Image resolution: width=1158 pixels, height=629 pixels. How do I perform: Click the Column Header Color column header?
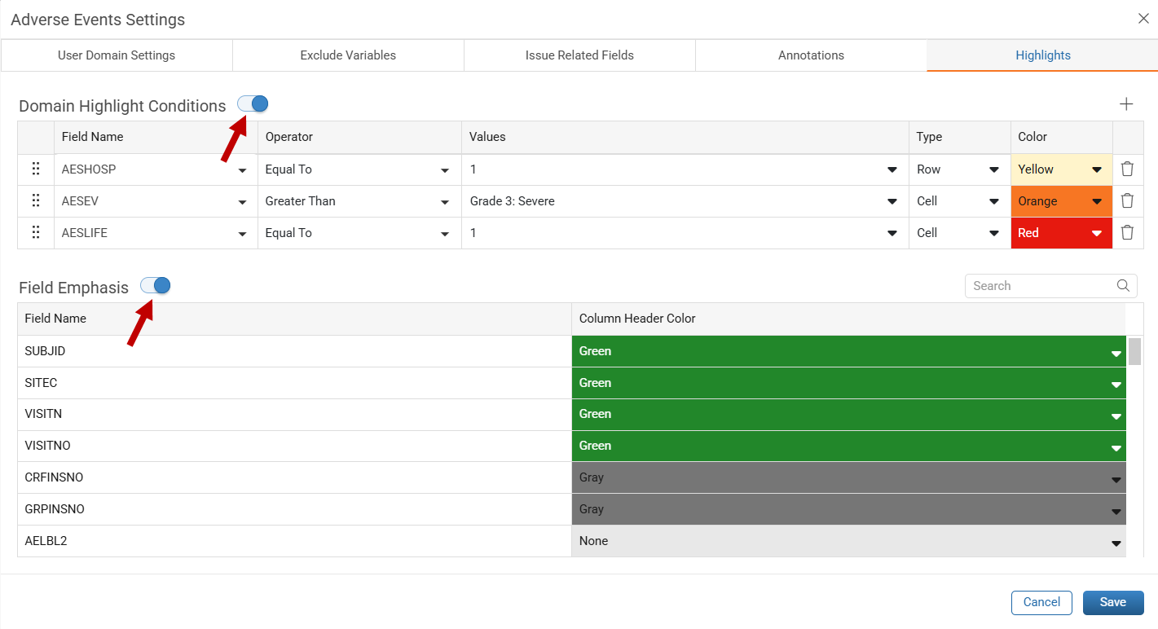848,319
